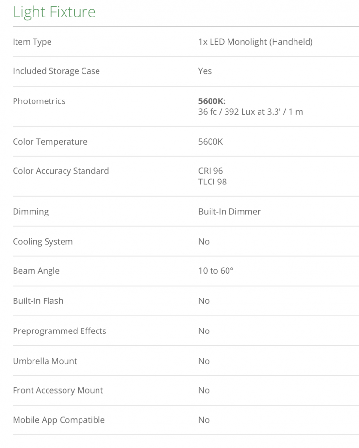Image resolution: width=359 pixels, height=448 pixels.
Task: Click the Cooling System label
Action: coord(43,241)
